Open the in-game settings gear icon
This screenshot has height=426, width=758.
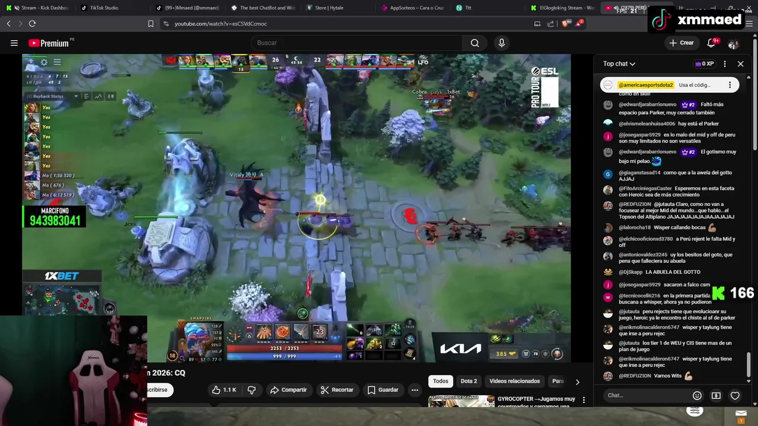(x=44, y=62)
